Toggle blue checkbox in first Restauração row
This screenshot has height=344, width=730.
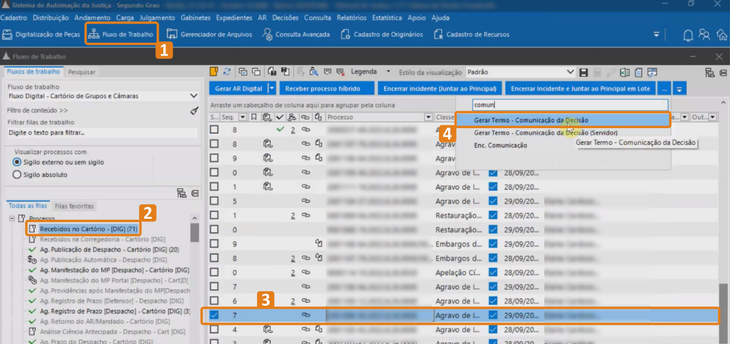pos(493,215)
